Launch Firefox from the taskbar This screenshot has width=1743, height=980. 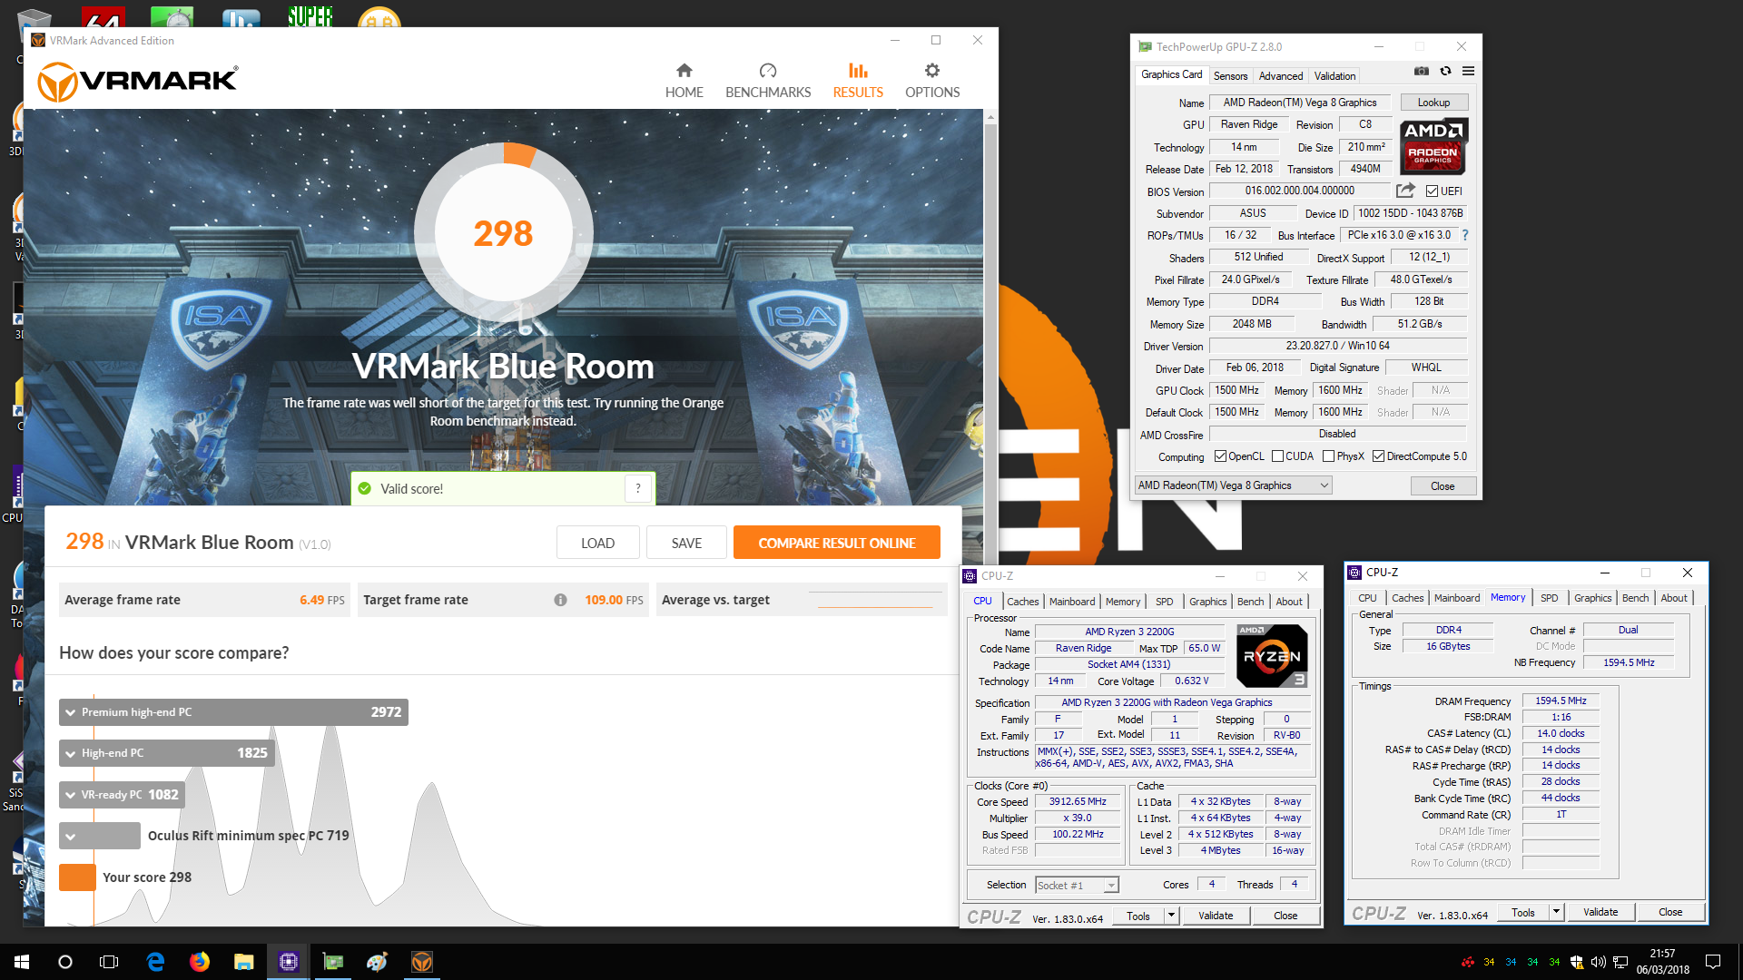[x=200, y=962]
